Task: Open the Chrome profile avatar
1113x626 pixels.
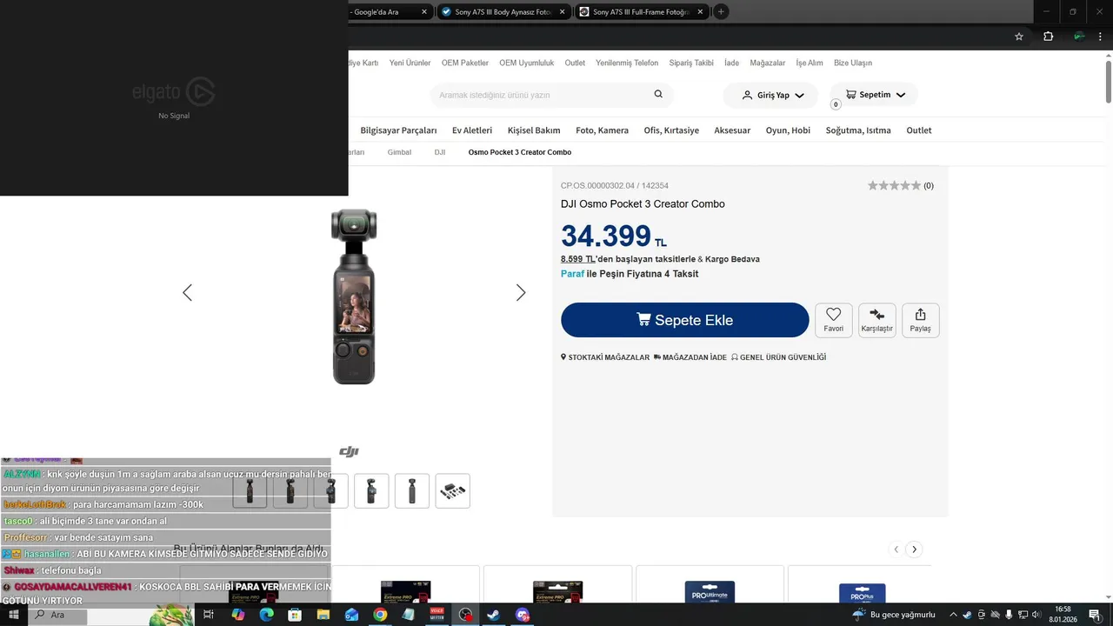Action: click(1078, 37)
